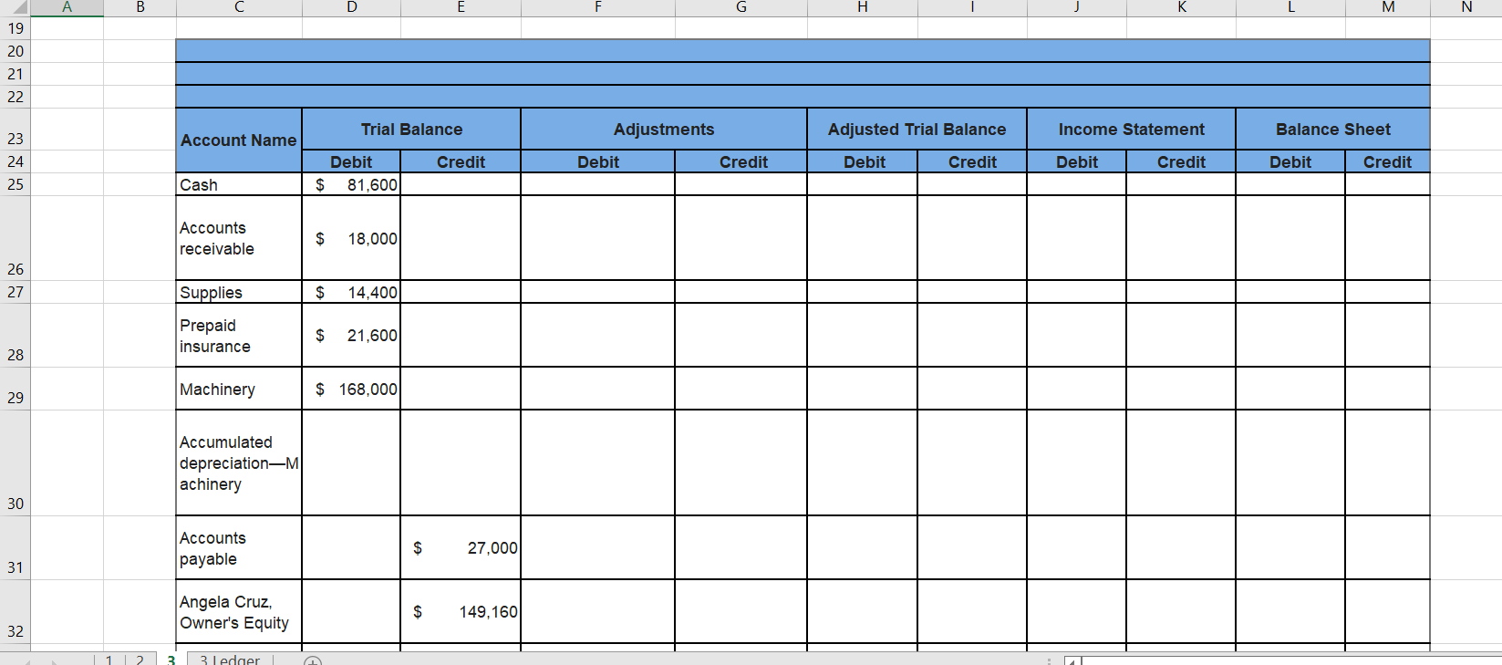Select column G header
1502x665 pixels.
[741, 7]
